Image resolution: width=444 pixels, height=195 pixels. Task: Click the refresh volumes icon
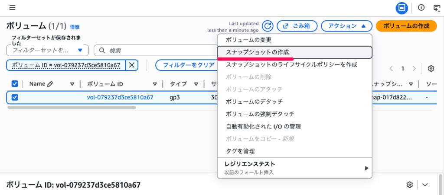[268, 26]
